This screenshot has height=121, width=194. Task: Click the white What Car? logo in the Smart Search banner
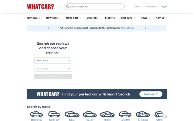(48, 94)
